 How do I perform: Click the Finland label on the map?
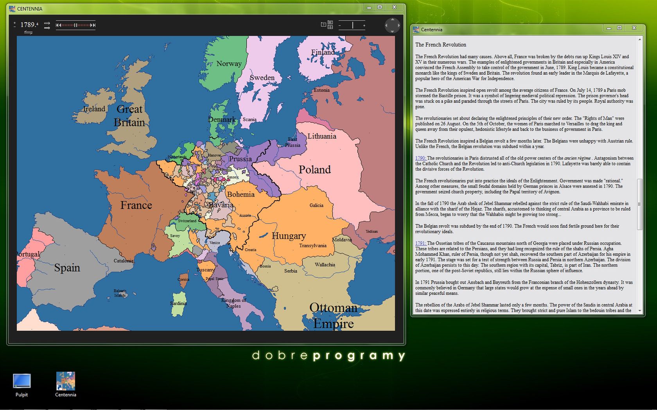coord(323,52)
